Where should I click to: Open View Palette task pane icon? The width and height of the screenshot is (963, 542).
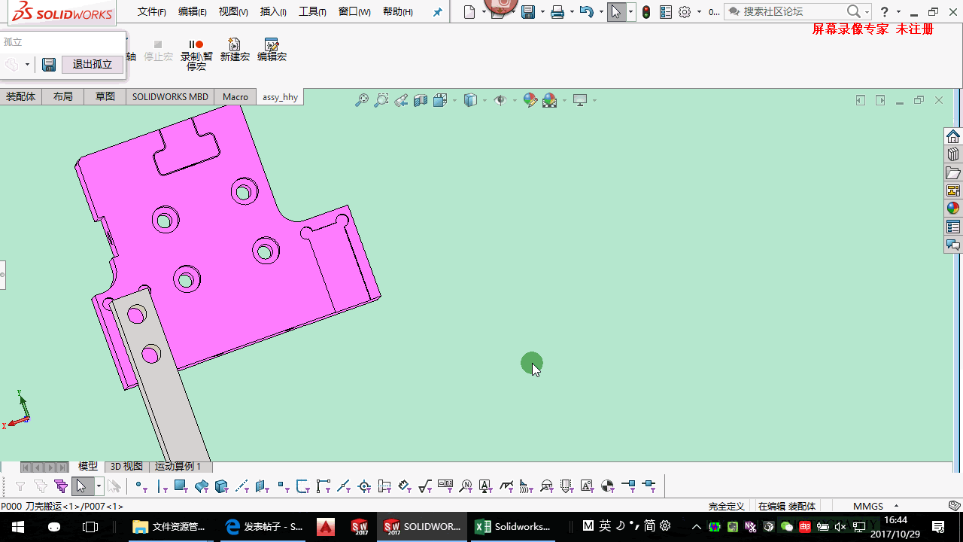(953, 190)
